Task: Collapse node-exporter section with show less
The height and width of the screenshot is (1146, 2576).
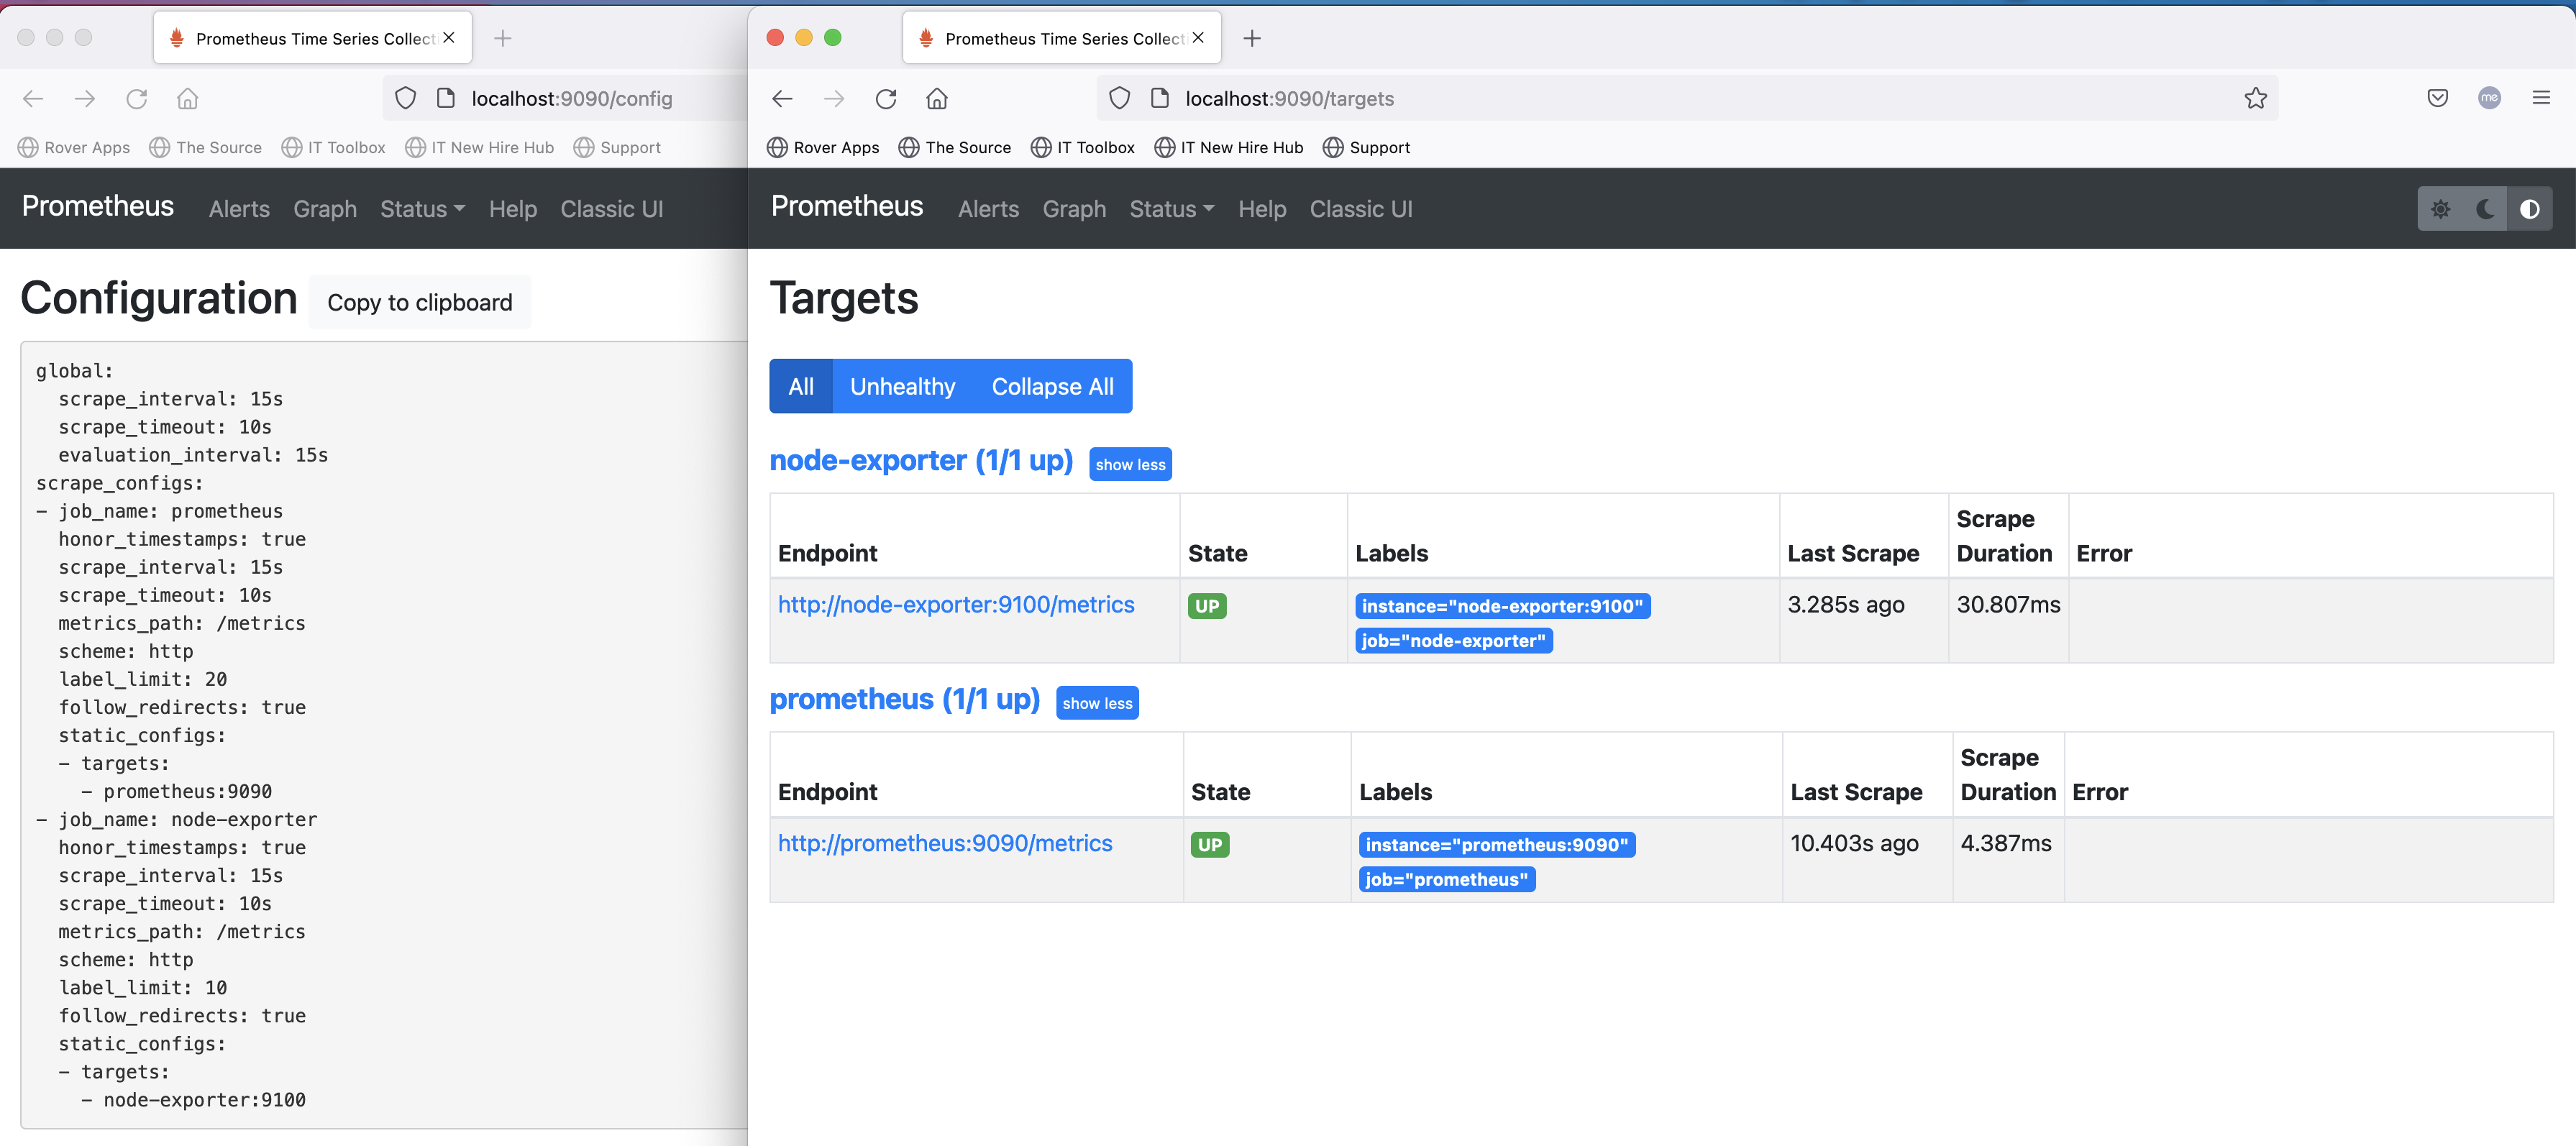Action: coord(1130,464)
